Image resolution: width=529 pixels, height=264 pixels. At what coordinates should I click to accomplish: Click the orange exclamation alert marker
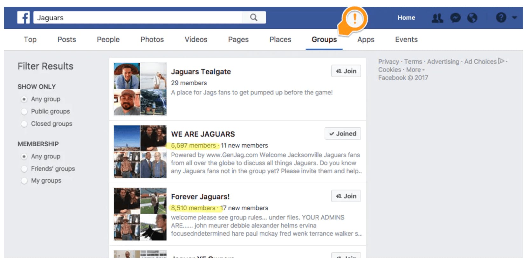point(355,19)
